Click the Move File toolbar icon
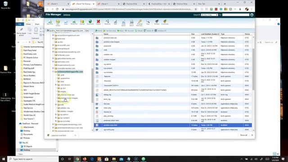 74,22
